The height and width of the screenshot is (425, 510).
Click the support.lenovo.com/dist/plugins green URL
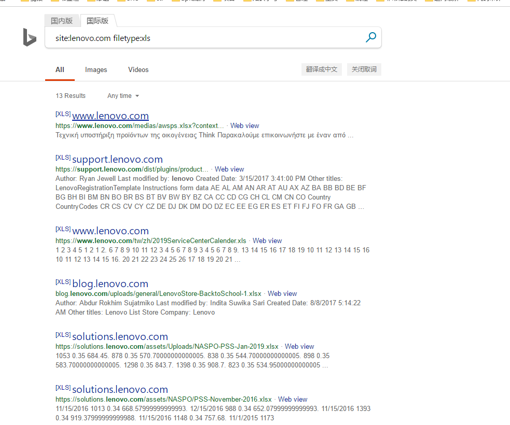pyautogui.click(x=132, y=169)
